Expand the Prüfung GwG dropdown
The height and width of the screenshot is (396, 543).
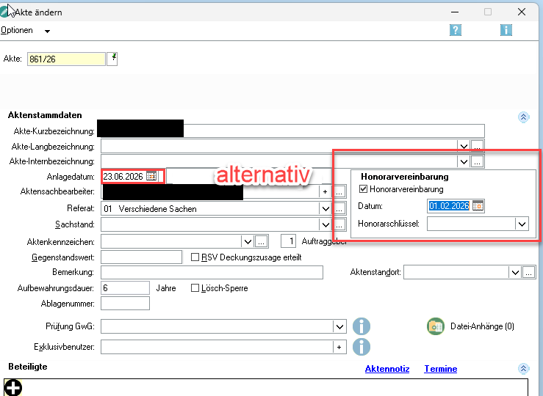(339, 326)
